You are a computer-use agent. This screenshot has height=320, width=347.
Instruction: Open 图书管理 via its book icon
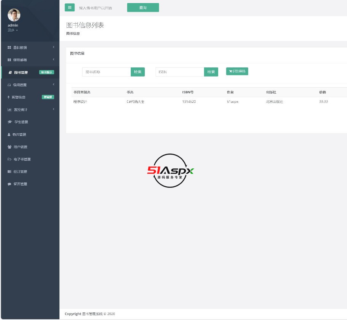(10, 72)
